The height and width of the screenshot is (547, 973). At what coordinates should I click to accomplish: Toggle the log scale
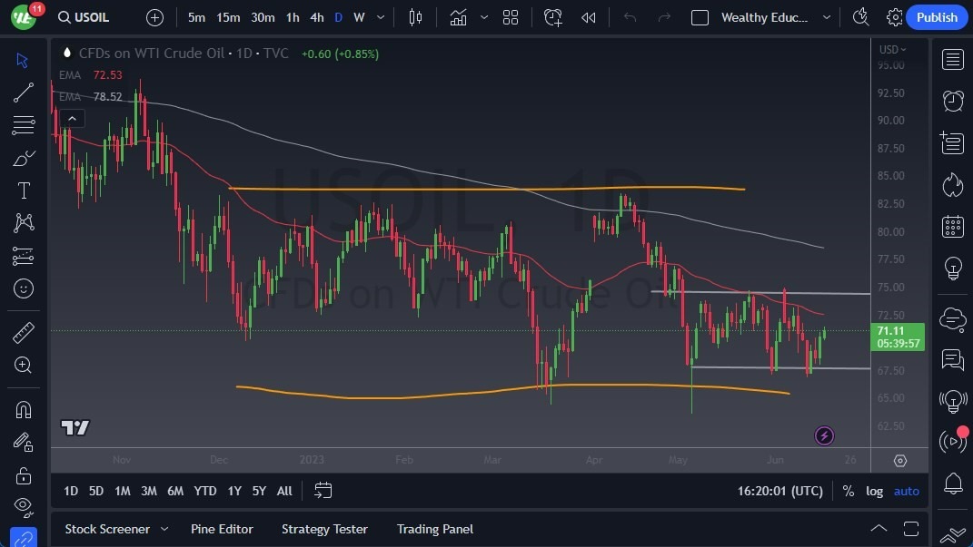[x=874, y=491]
